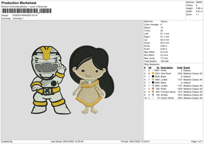Image resolution: width=204 pixels, height=144 pixels.
Task: Click the Zoom value 1:1
Action: (x=197, y=14)
